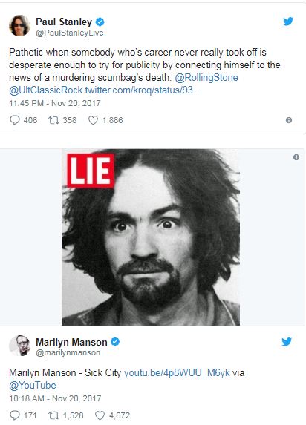The width and height of the screenshot is (306, 425).
Task: Open the youtu.be/4p8WUU_M6yk link
Action: pos(177,372)
